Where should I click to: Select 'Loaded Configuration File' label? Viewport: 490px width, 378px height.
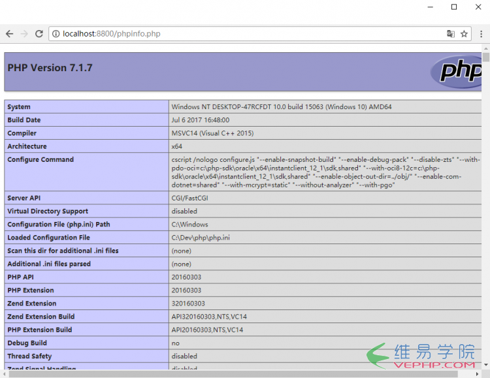[48, 238]
